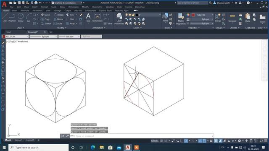The image size is (269, 151).
Task: Activate the Rotate tool
Action: coord(58,15)
